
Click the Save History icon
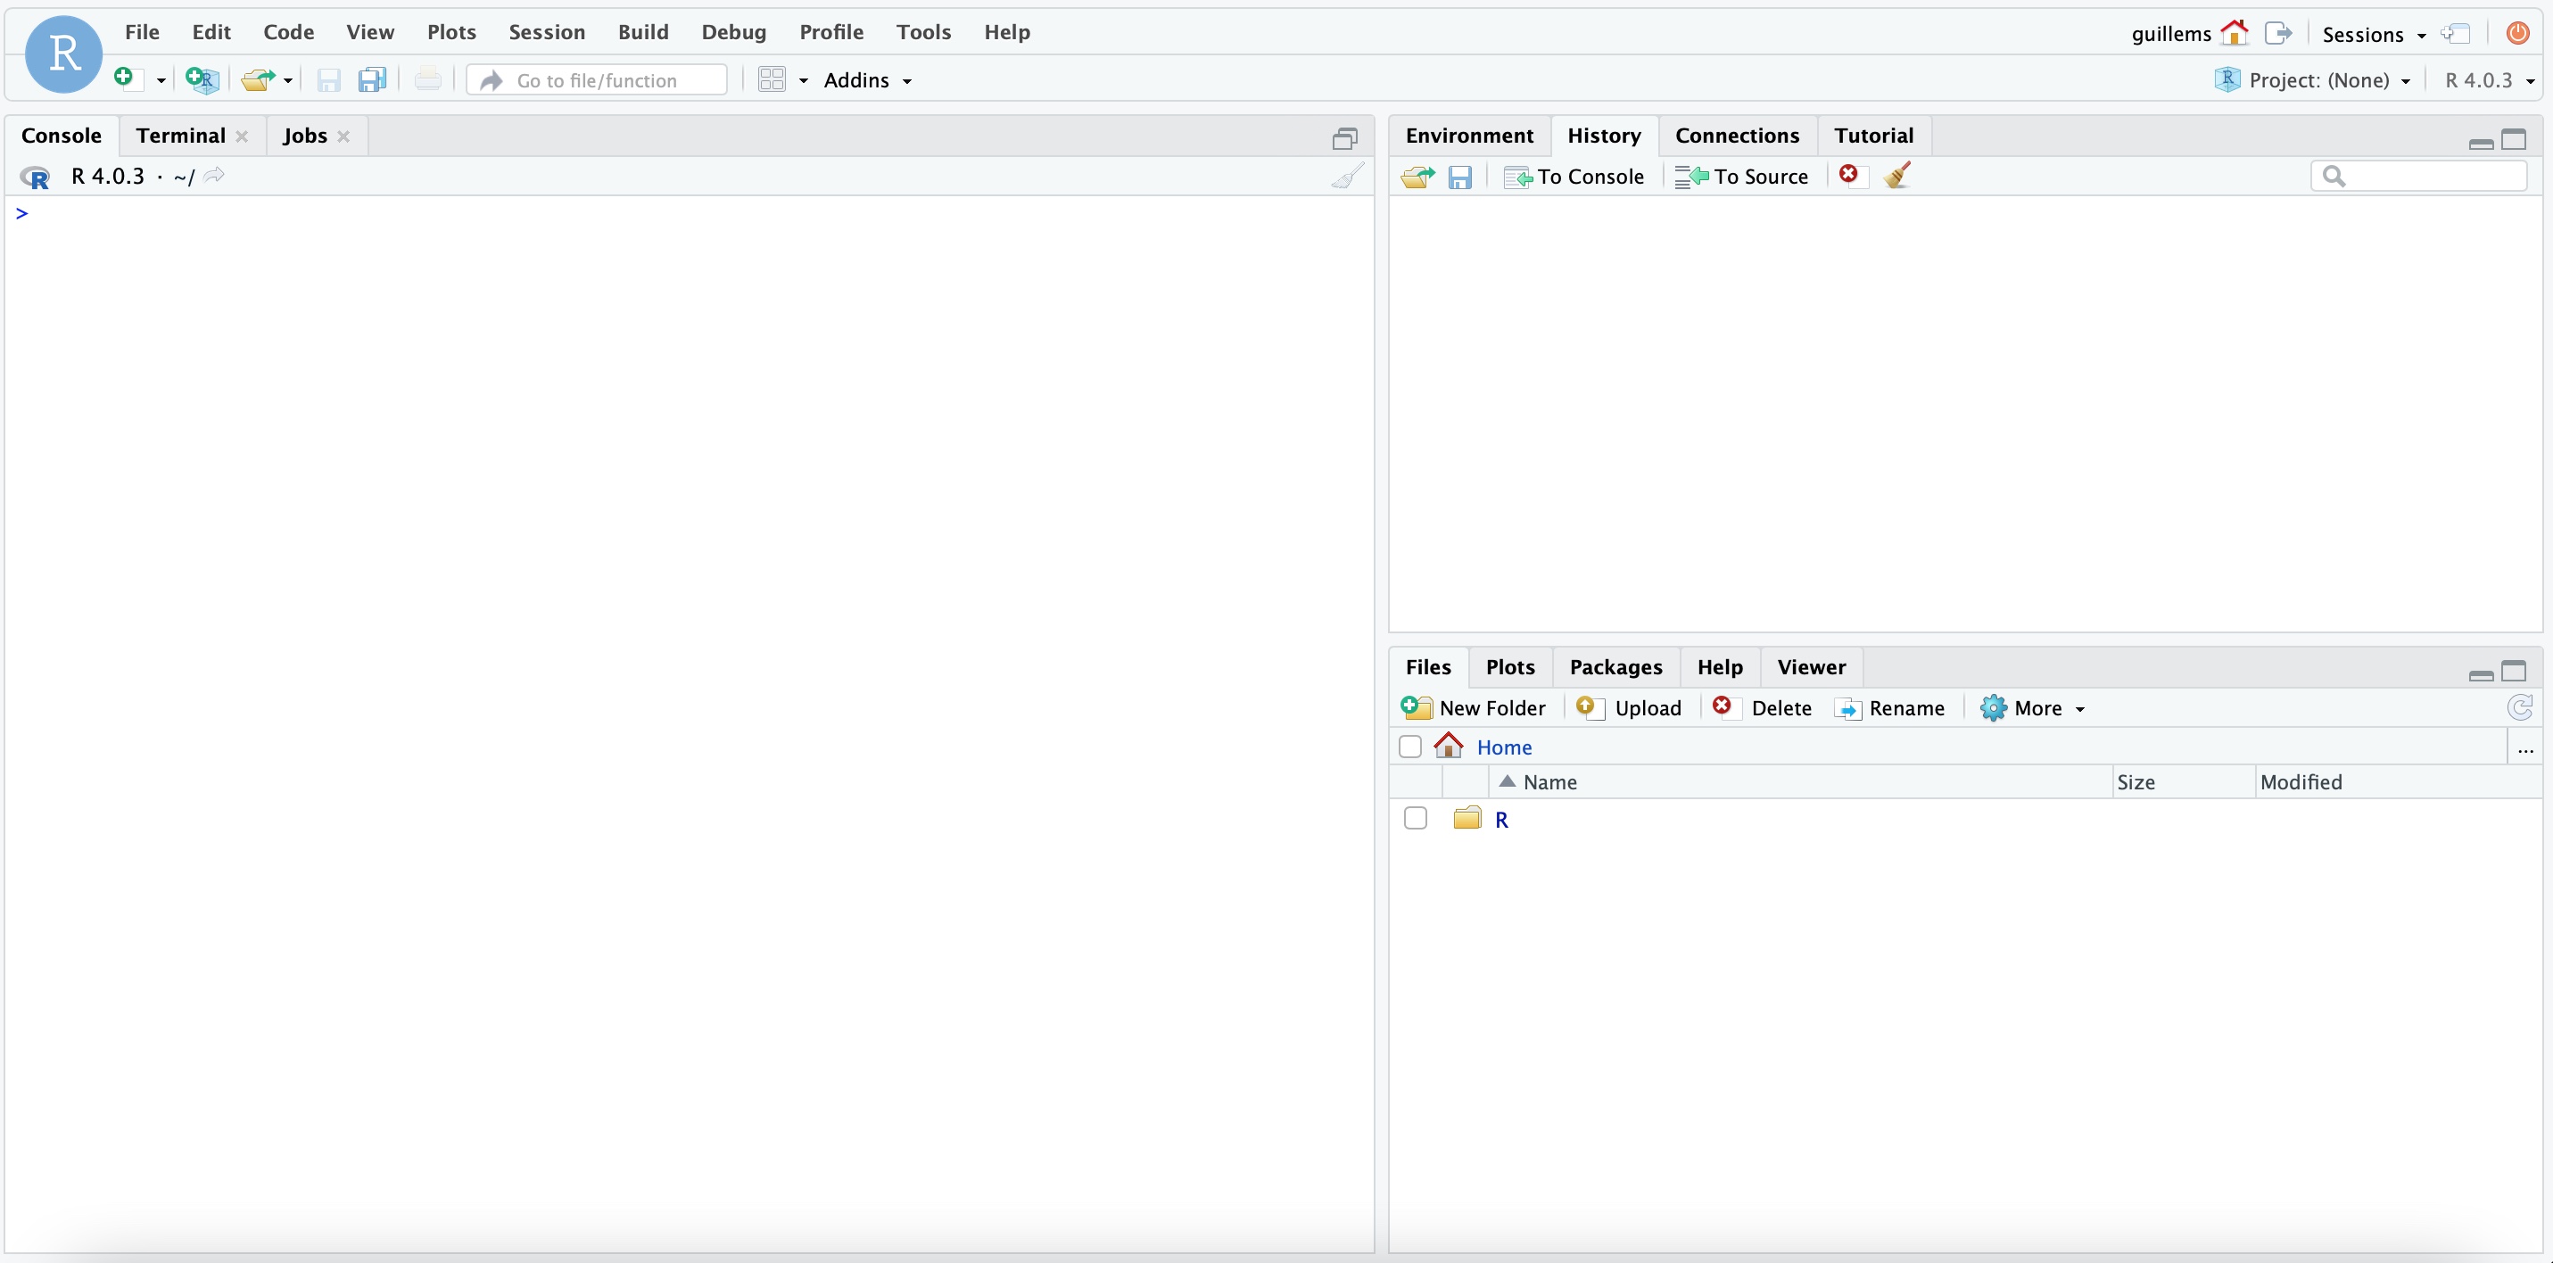coord(1460,176)
